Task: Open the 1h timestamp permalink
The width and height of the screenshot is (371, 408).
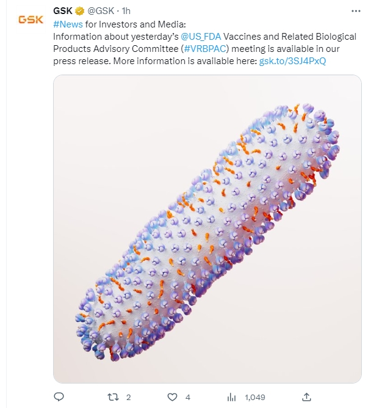Action: tap(126, 11)
